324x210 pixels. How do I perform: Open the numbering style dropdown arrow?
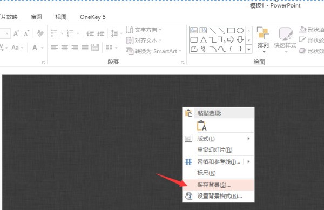click(x=78, y=33)
